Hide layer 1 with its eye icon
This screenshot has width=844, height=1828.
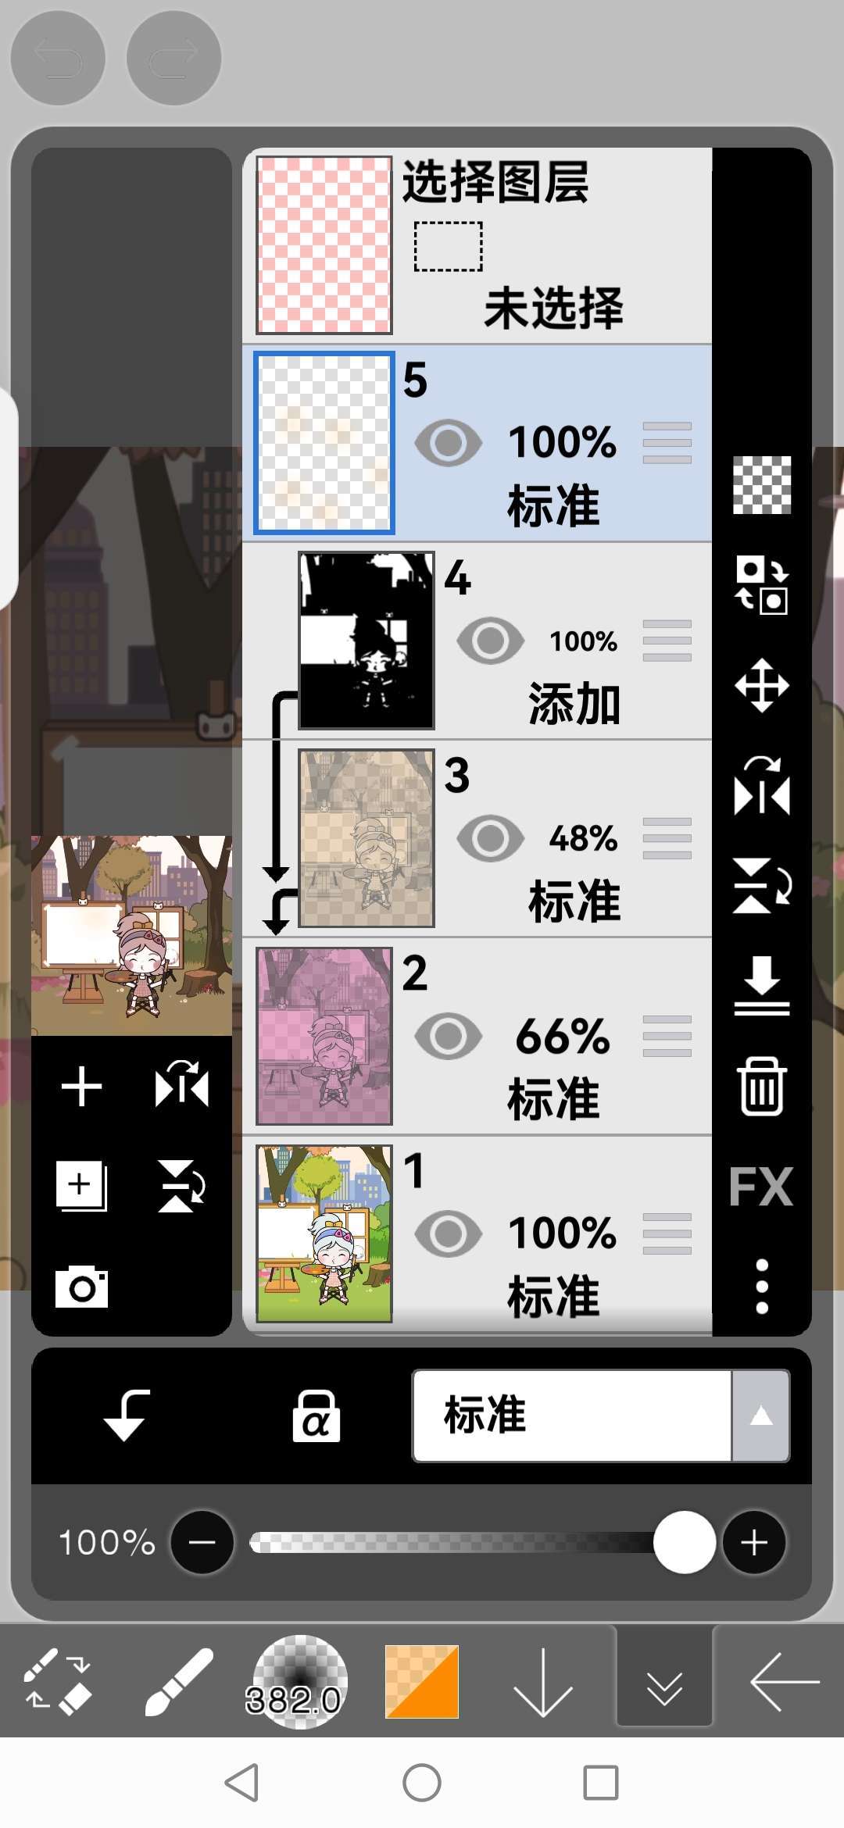point(448,1234)
